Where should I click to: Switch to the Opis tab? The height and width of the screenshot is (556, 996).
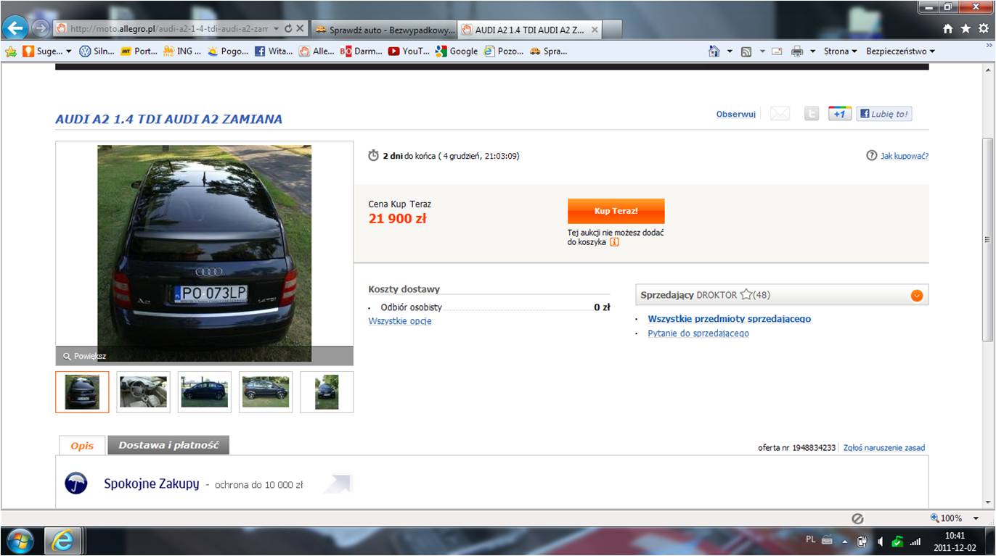pos(82,446)
